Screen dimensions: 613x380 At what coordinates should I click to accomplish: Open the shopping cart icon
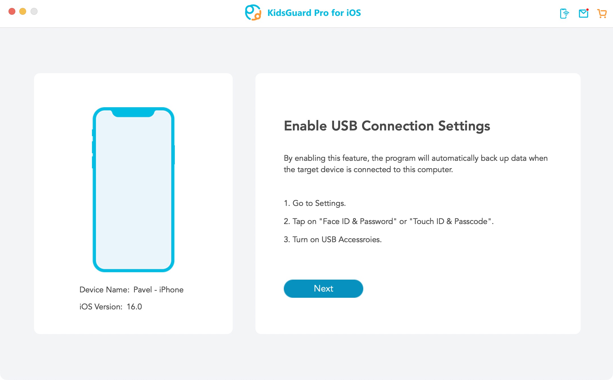[602, 13]
